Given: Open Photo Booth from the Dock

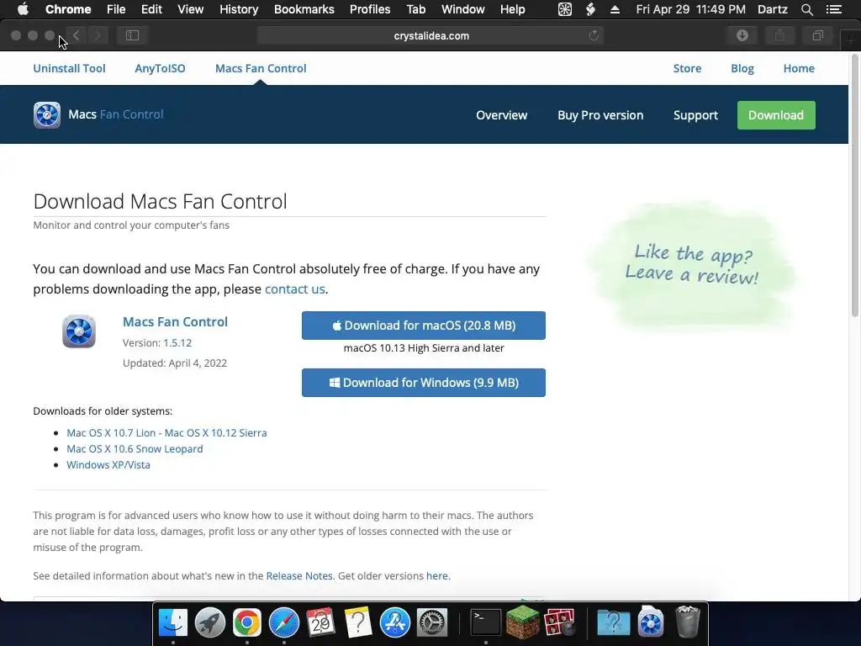Looking at the screenshot, I should coord(559,623).
